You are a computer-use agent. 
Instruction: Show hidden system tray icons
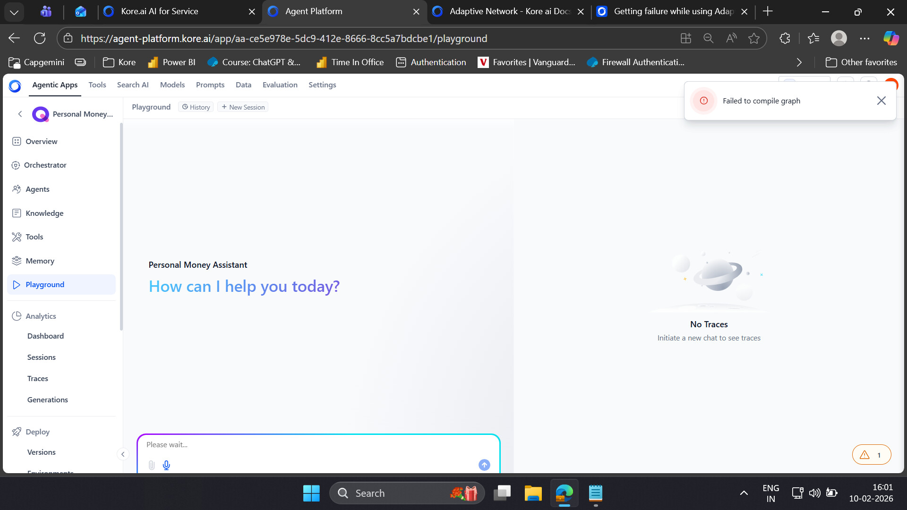click(744, 493)
